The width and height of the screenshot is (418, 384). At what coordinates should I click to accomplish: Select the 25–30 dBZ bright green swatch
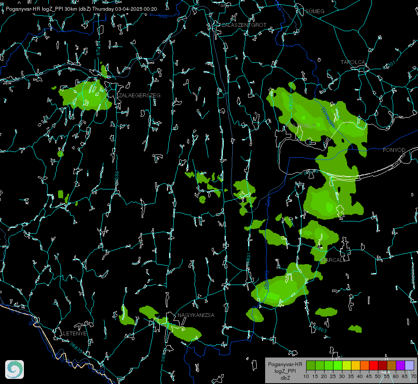(x=338, y=365)
